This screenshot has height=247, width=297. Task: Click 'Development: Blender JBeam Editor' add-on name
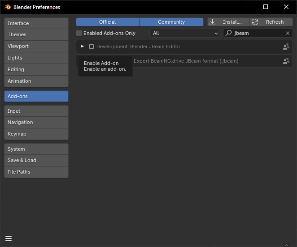(138, 47)
